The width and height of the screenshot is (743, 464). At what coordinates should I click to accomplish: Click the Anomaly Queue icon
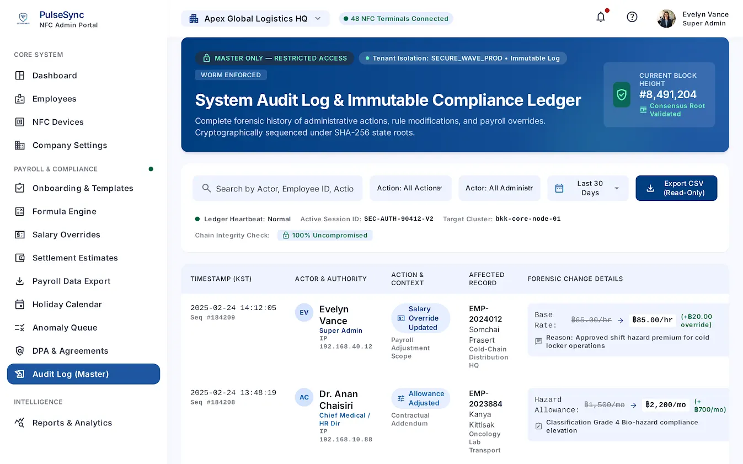(x=20, y=327)
